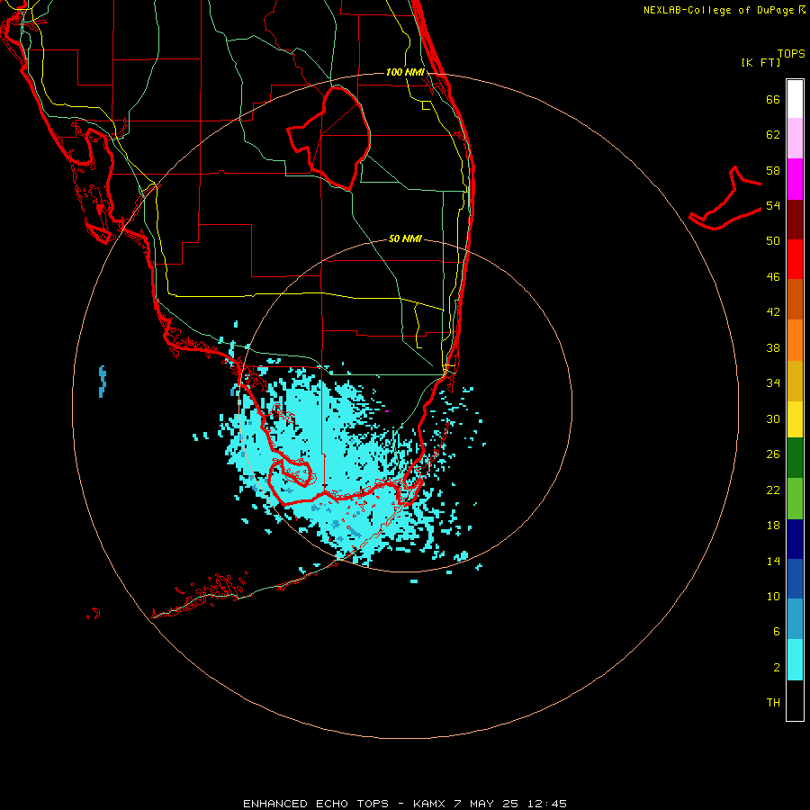The height and width of the screenshot is (810, 810).
Task: Click the TH legend label
Action: click(x=773, y=703)
